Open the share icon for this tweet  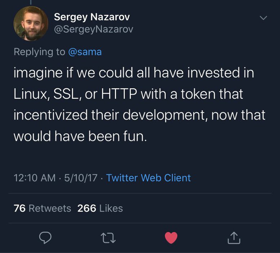pos(234,238)
